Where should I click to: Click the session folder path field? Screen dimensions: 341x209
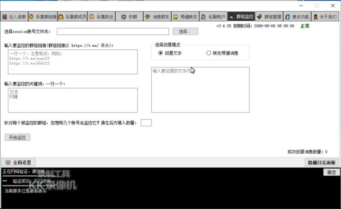pyautogui.click(x=113, y=31)
